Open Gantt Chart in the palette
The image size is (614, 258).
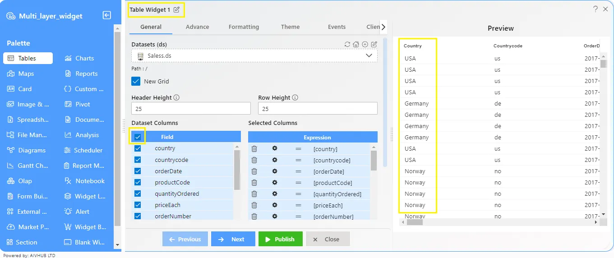tap(27, 166)
